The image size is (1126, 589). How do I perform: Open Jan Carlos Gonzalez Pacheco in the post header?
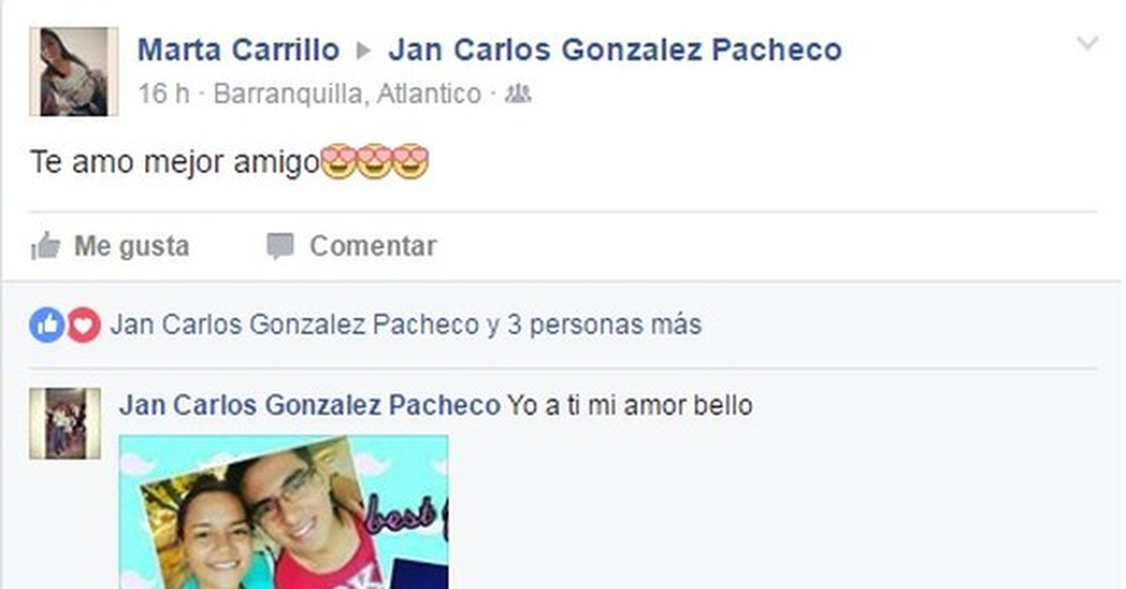point(615,50)
